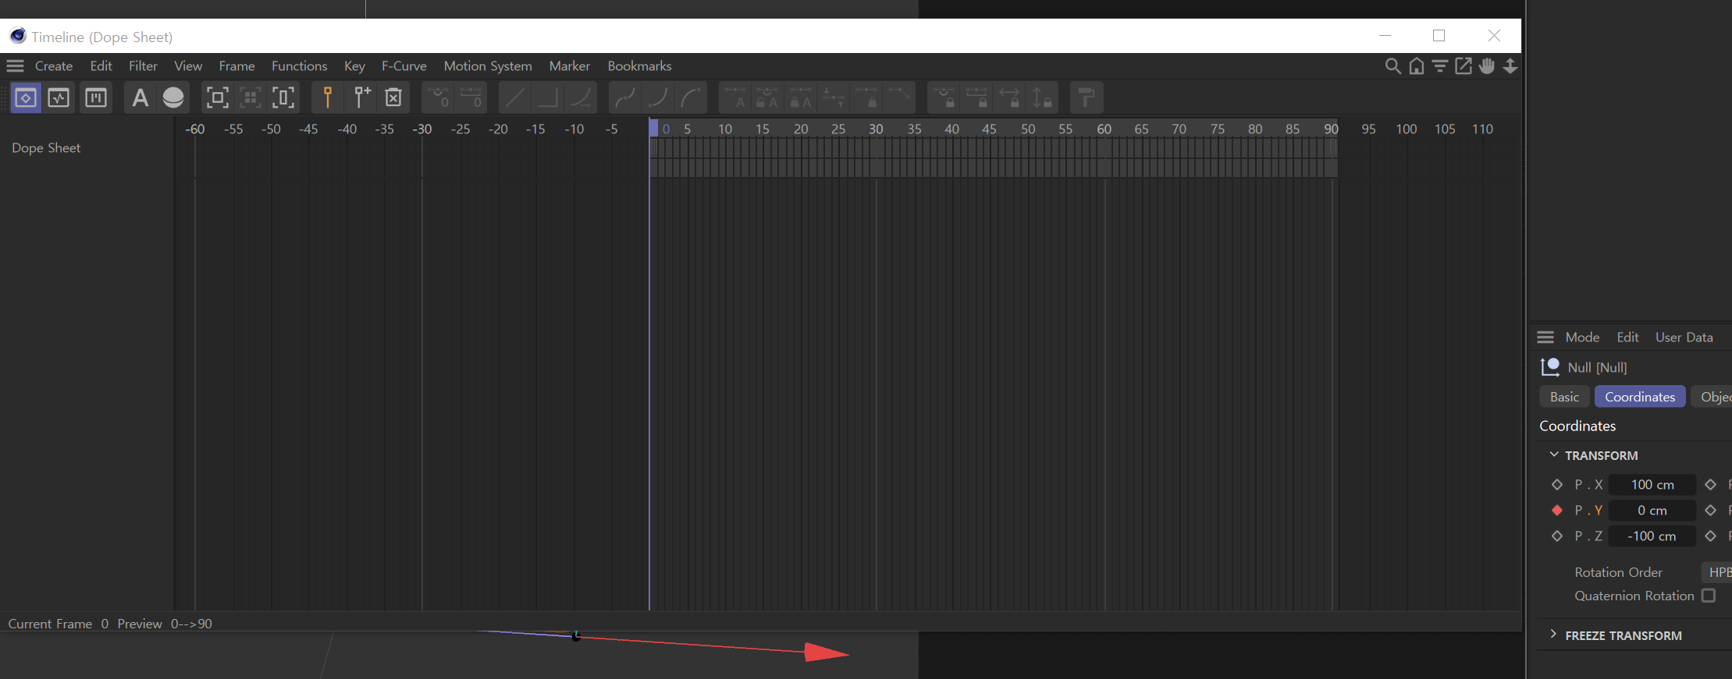Open the Bookmarks menu
1732x679 pixels.
tap(639, 66)
